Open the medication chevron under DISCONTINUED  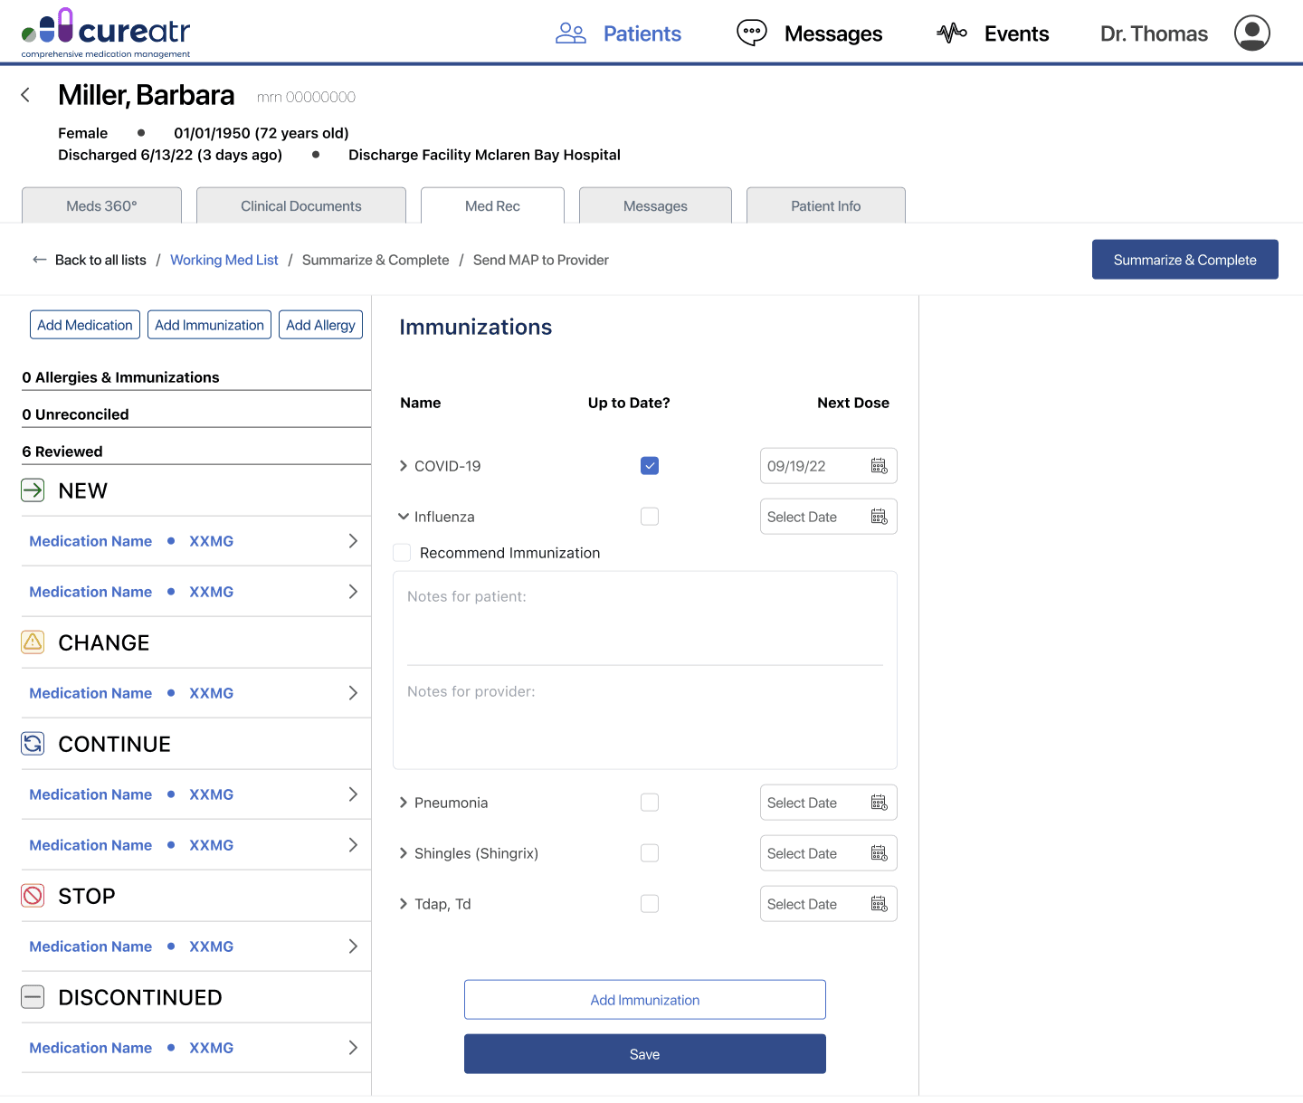(x=353, y=1048)
